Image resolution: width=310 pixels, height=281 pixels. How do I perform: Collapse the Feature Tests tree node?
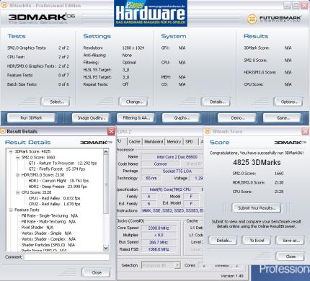(x=11, y=210)
